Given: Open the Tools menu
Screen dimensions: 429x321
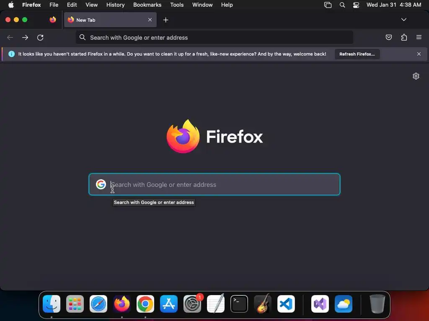Looking at the screenshot, I should 177,5.
